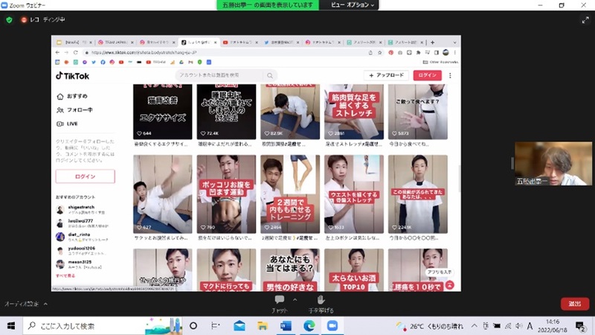The image size is (595, 335).
Task: Open the Zoom chat panel
Action: pyautogui.click(x=280, y=304)
